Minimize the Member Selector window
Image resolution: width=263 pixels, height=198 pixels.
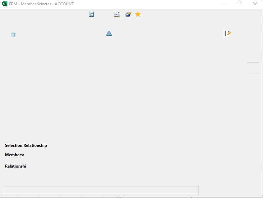[224, 4]
